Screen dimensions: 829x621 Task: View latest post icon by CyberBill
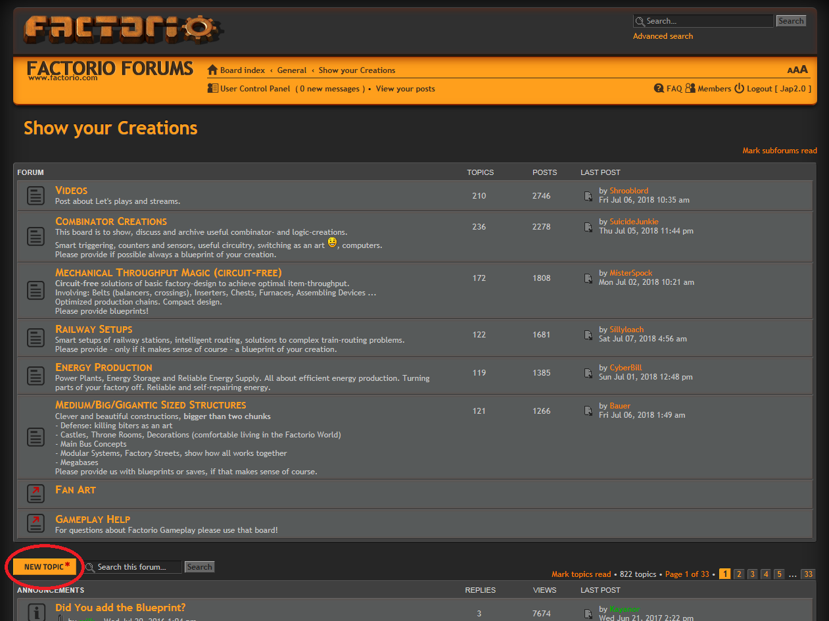(589, 373)
